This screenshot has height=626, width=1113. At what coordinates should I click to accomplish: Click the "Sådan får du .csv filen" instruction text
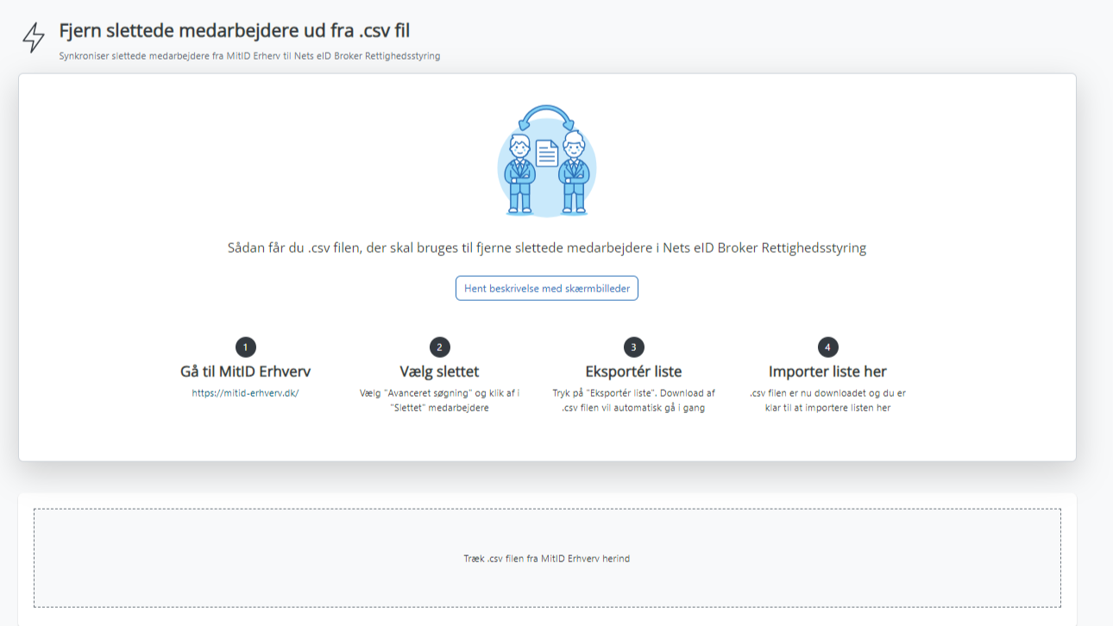point(547,247)
